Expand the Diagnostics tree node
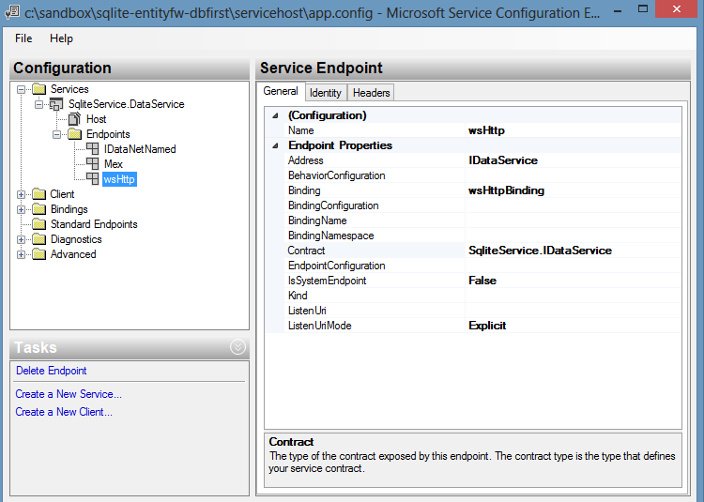Screen dimensions: 704x502 pyautogui.click(x=21, y=239)
